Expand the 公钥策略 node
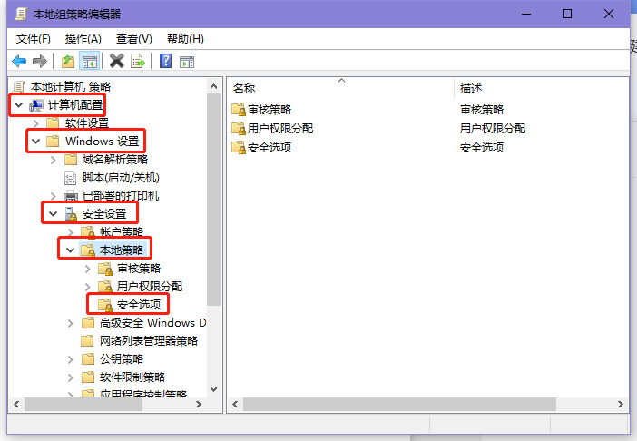The image size is (637, 441). pyautogui.click(x=71, y=359)
